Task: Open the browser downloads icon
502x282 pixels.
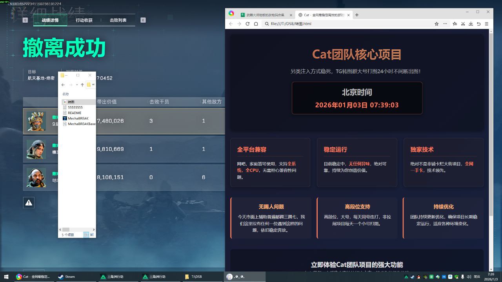Action: (x=471, y=24)
